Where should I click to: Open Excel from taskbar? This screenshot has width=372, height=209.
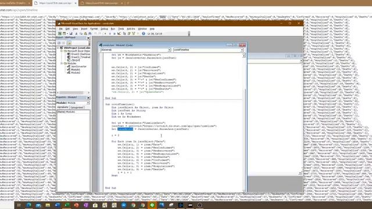click(67, 205)
